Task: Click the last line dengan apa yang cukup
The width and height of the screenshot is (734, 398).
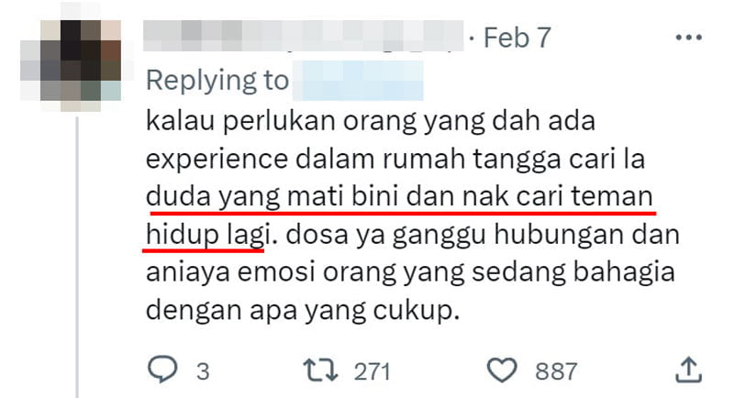Action: point(303,310)
